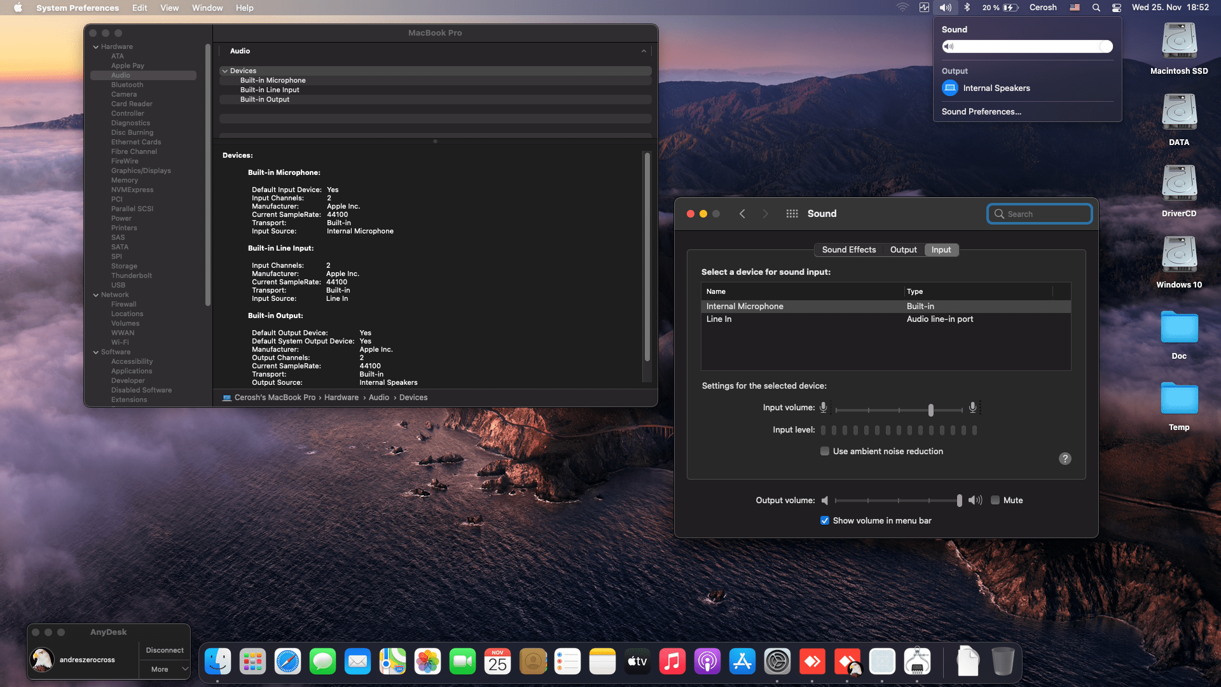Switch to the Sound Effects tab
The width and height of the screenshot is (1221, 687).
tap(848, 249)
